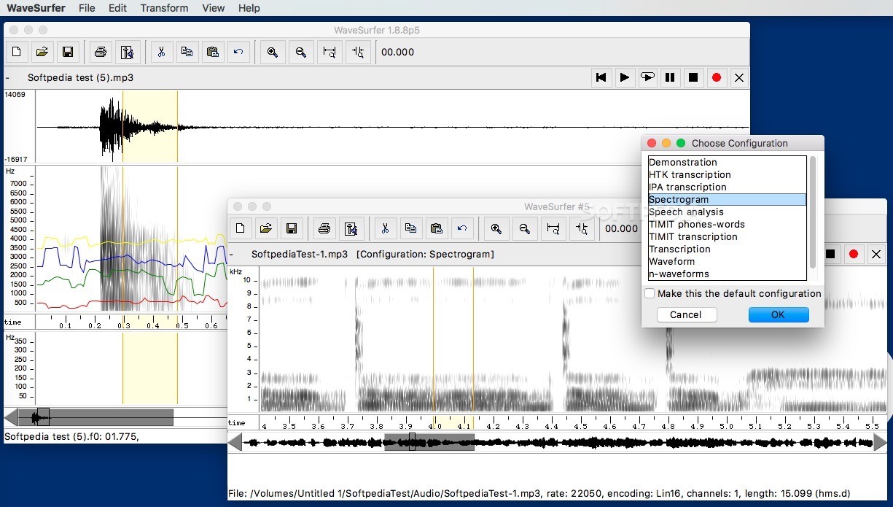
Task: Enable Make this the default configuration
Action: pos(650,293)
